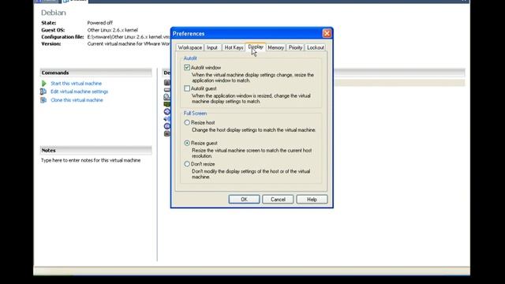Image resolution: width=505 pixels, height=284 pixels.
Task: Open the Priority tab
Action: 295,47
